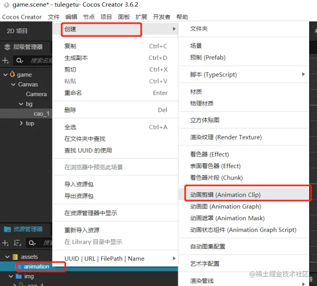The image size is (317, 286).
Task: Collapse the Canvas node
Action: pyautogui.click(x=13, y=84)
